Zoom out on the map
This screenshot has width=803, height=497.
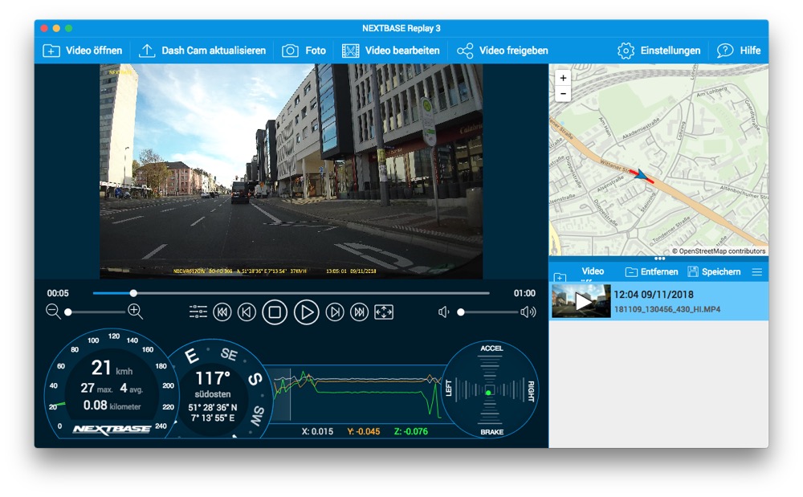pos(563,94)
